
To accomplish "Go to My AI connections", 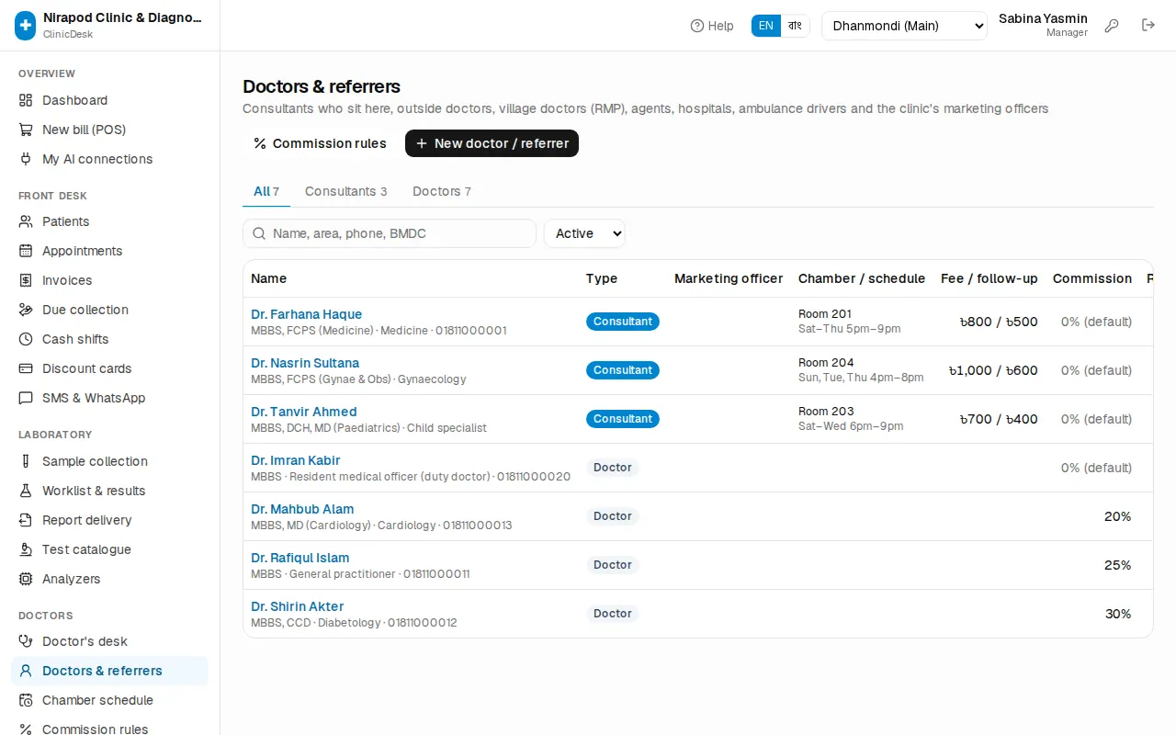I will pos(109,159).
